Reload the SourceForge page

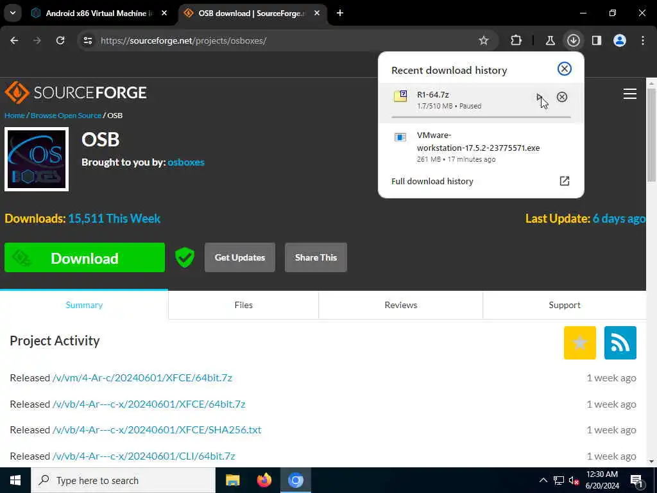(60, 40)
